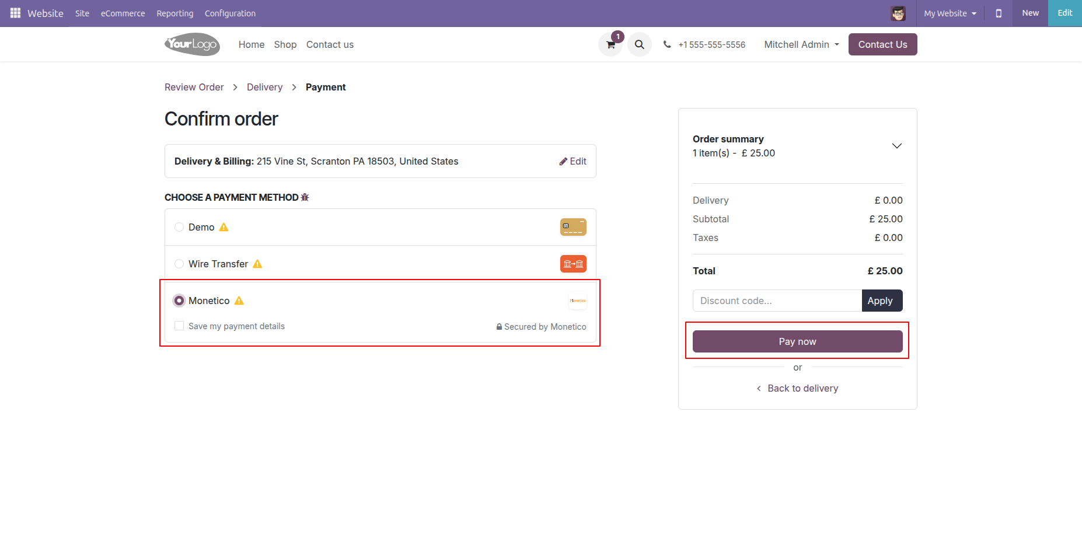Go back to Review Order step
Viewport: 1082px width, 541px height.
tap(194, 87)
